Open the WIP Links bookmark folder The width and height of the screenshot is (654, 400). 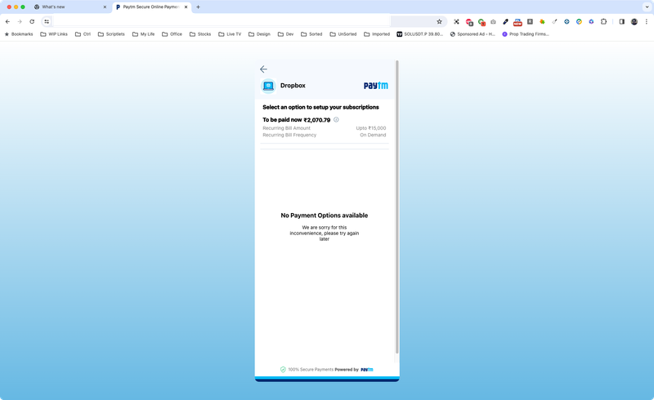point(54,34)
